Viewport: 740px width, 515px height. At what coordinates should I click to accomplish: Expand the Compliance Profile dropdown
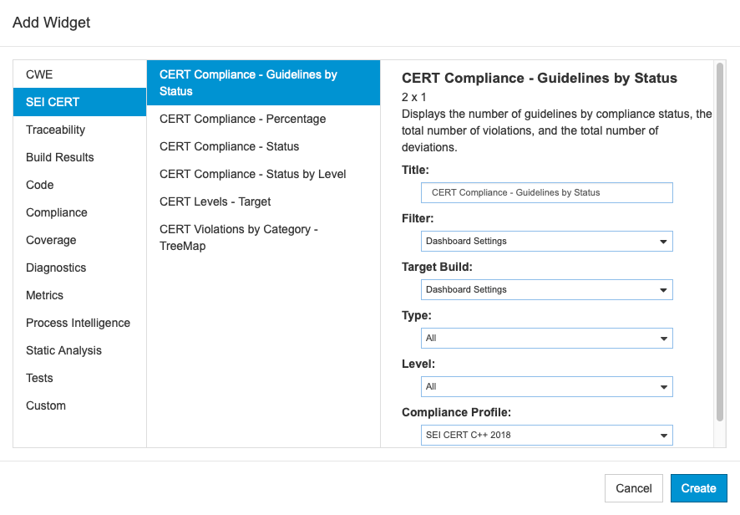click(x=546, y=435)
